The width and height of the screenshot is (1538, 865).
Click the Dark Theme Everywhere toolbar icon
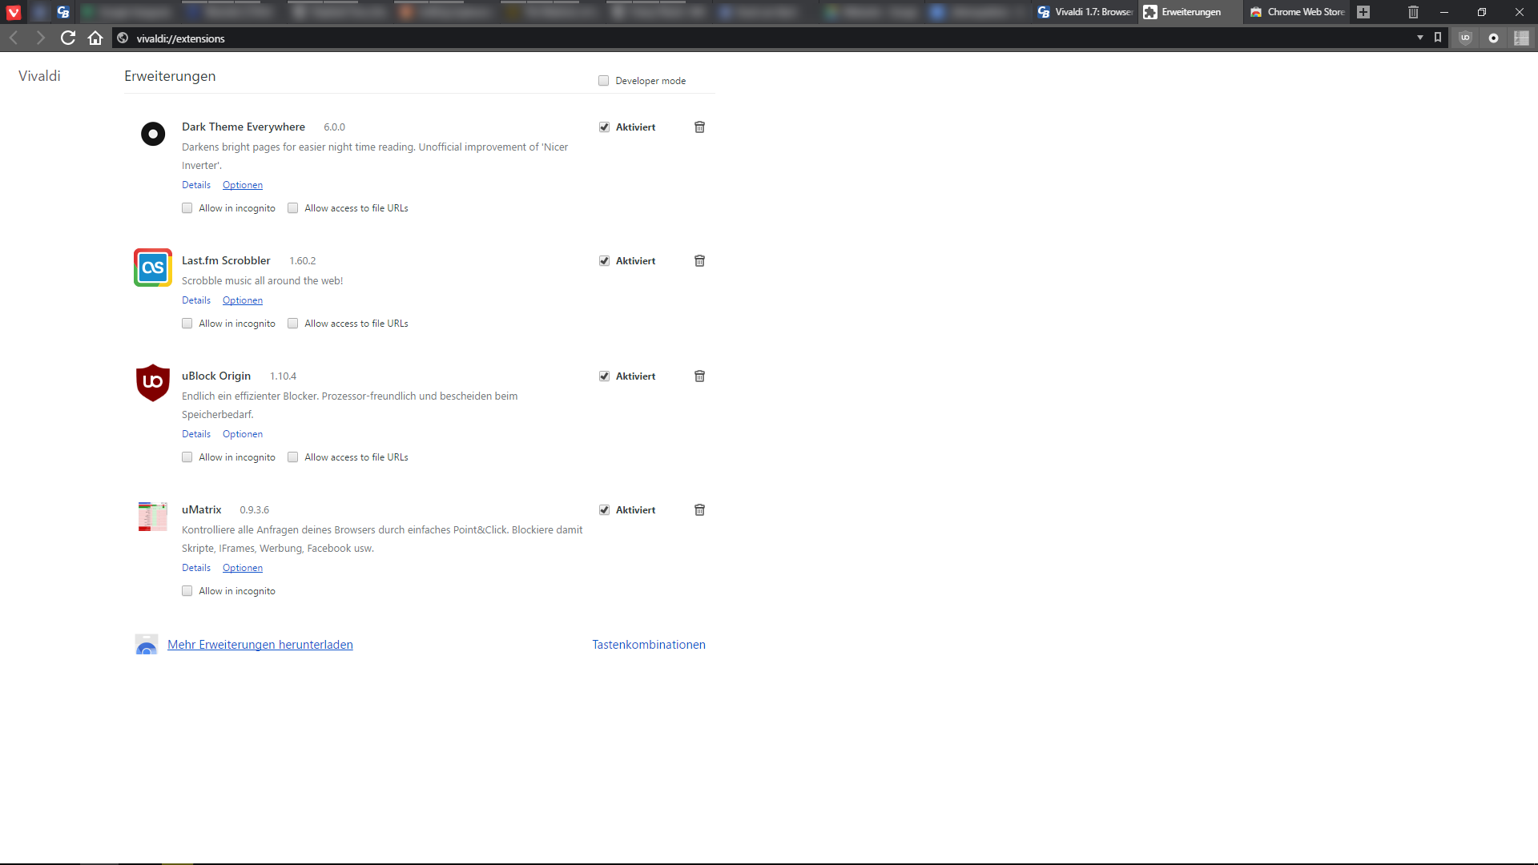[x=1493, y=38]
